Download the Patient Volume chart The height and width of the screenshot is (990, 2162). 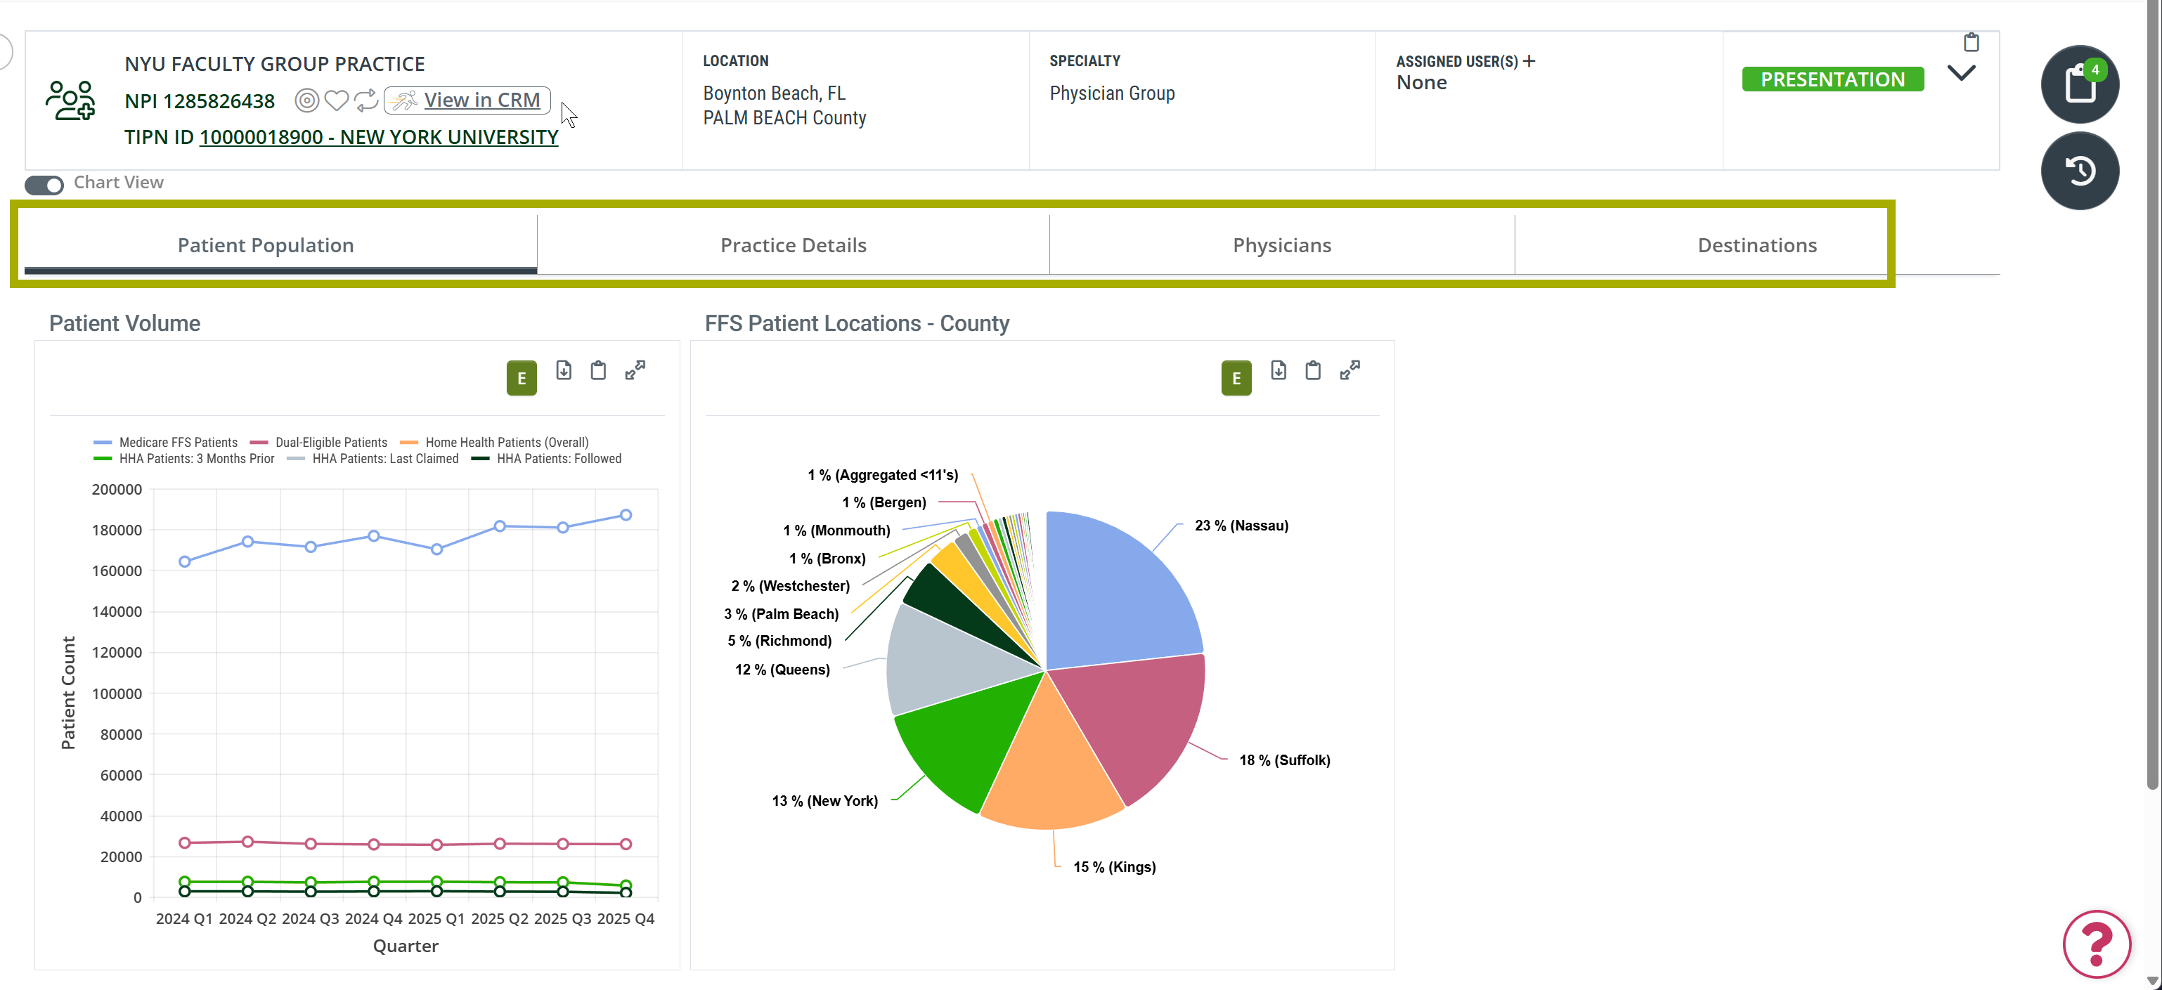tap(564, 370)
